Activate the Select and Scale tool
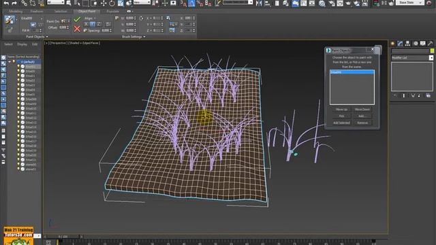436x245 pixels. [121, 3]
